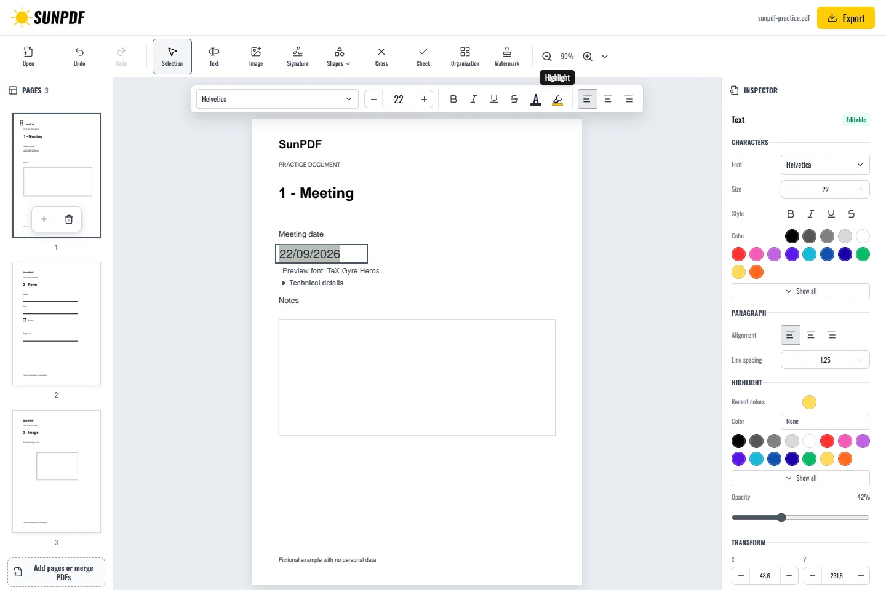Toggle underline in the Inspector Style row
This screenshot has height=590, width=886.
point(831,214)
